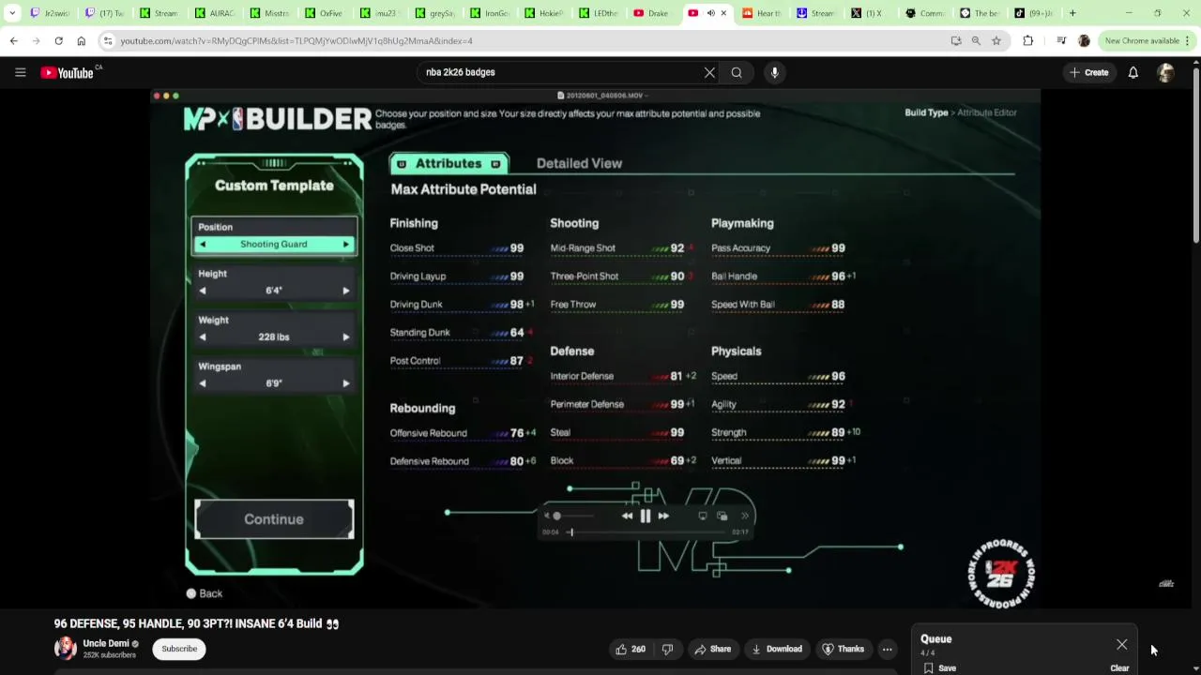1201x675 pixels.
Task: Open the zoom magnifier in address bar
Action: 976,40
